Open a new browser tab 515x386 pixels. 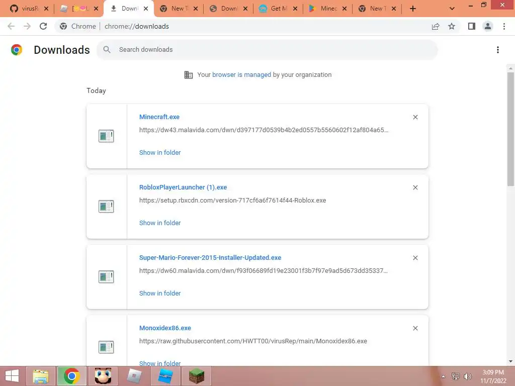[413, 9]
